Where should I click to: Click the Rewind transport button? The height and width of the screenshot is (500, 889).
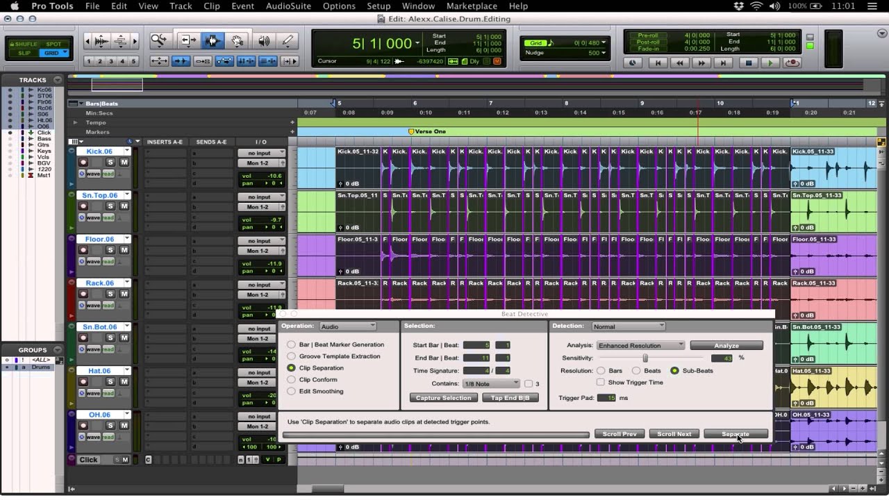pyautogui.click(x=679, y=62)
